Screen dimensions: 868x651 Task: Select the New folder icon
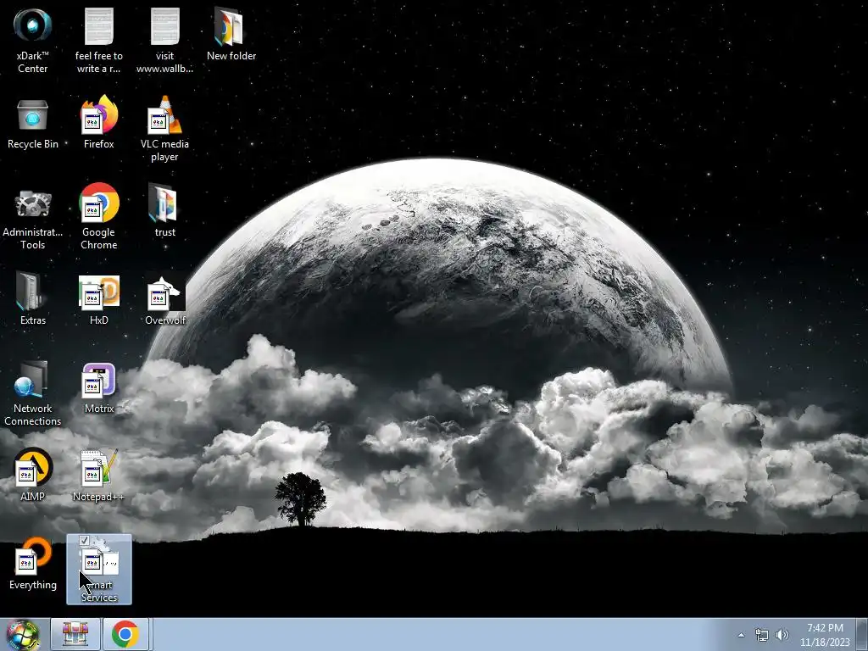pos(231,34)
